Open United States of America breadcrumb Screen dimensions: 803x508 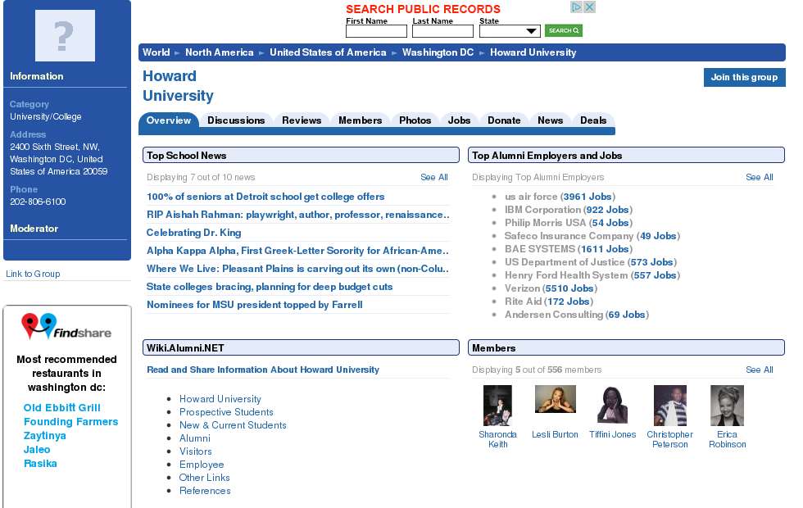tap(328, 52)
